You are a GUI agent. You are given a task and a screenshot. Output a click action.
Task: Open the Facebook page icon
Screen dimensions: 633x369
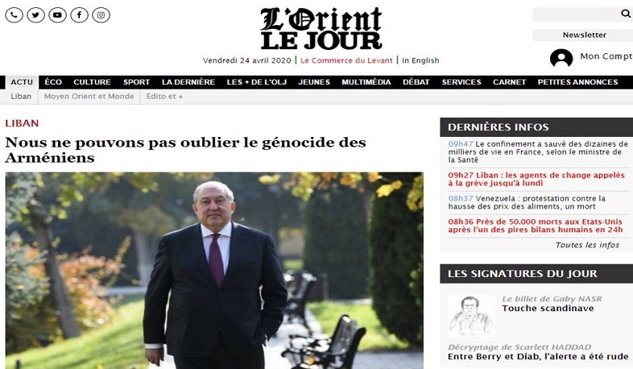point(80,15)
